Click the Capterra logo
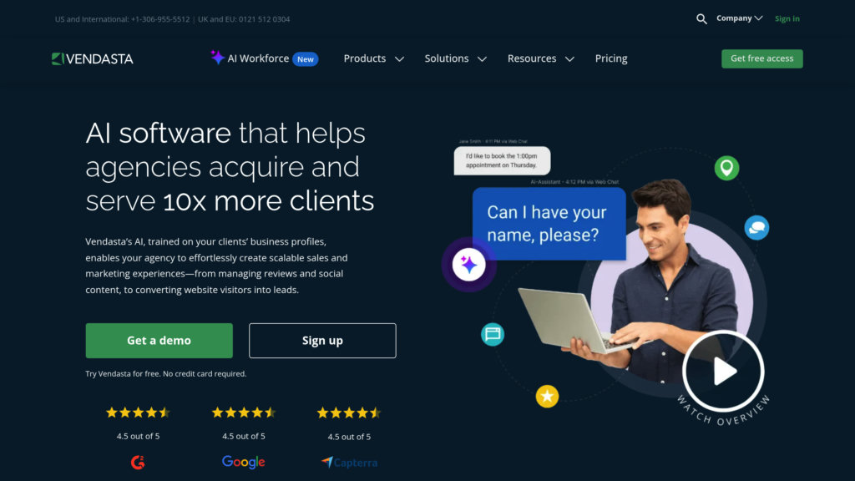This screenshot has width=855, height=481. (x=349, y=463)
